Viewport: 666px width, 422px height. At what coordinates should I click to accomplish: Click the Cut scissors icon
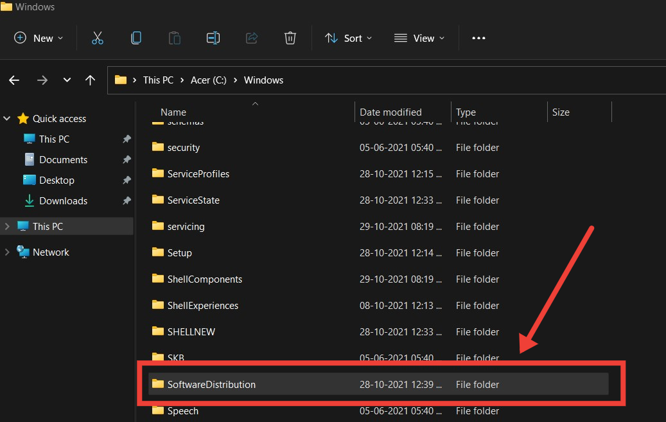coord(98,38)
